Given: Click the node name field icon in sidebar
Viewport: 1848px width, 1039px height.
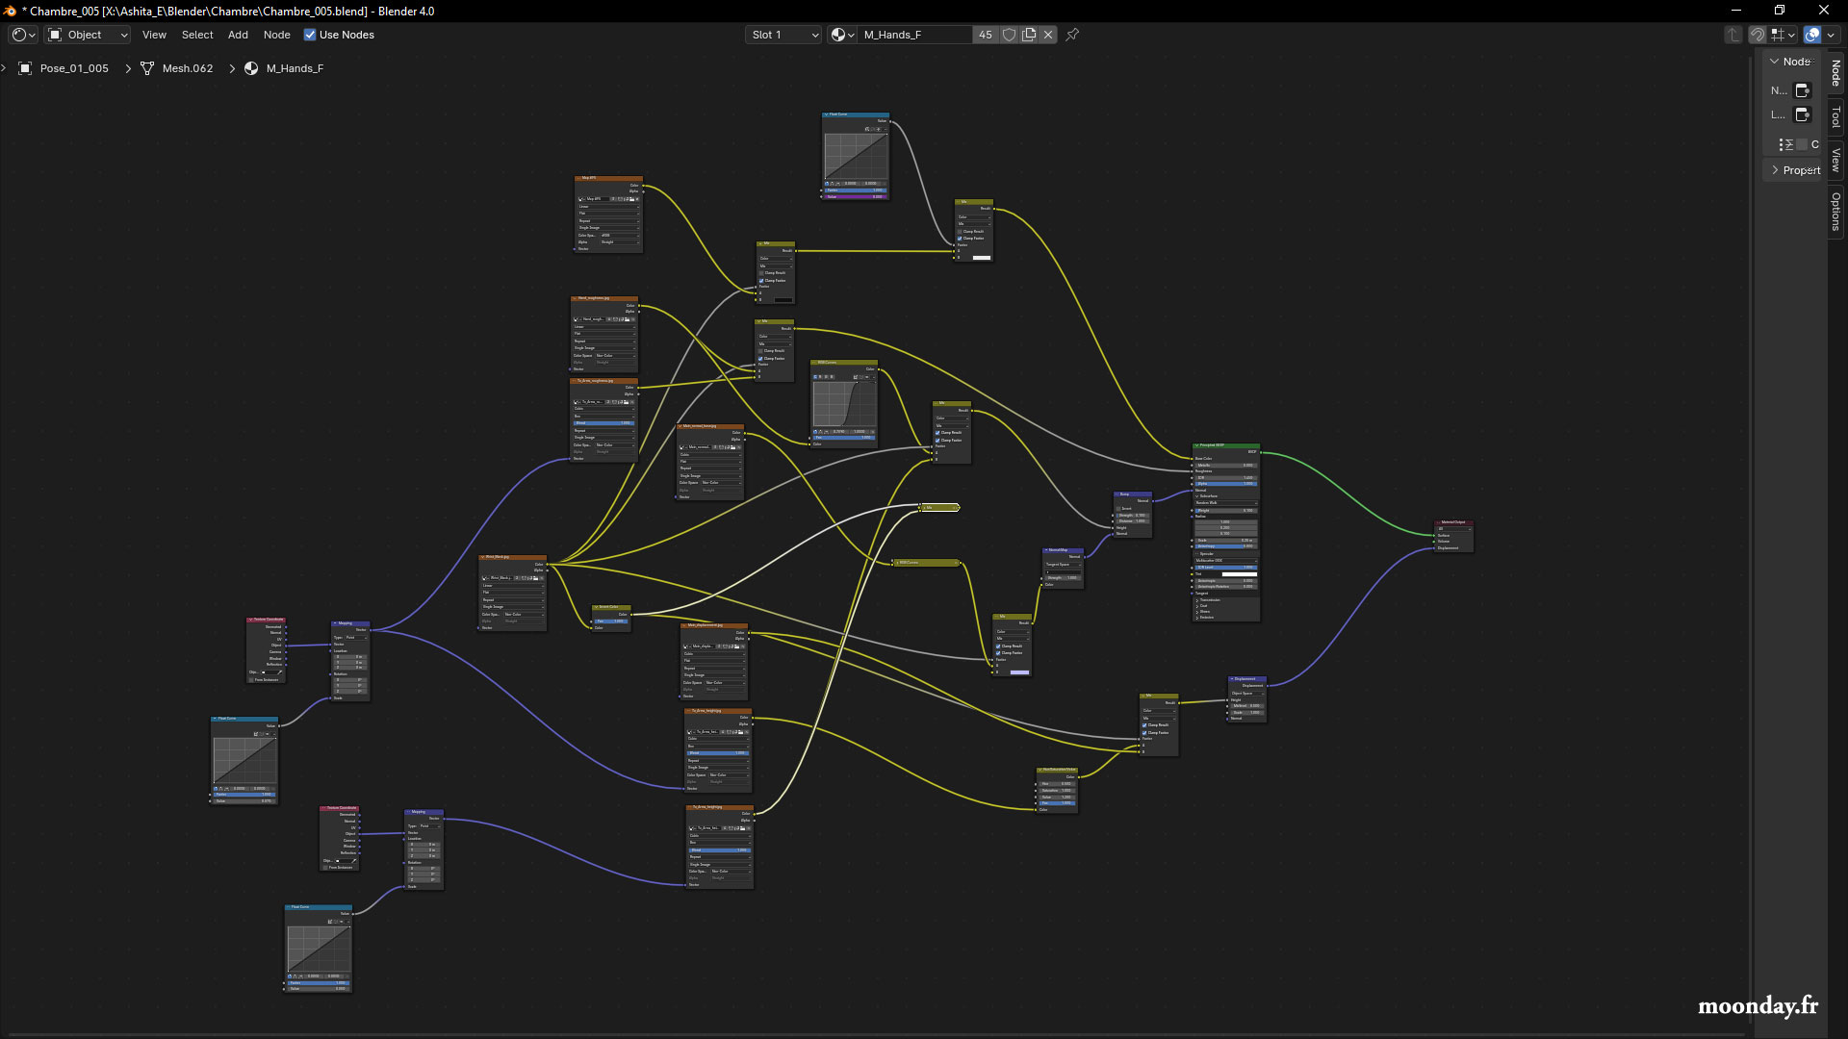Looking at the screenshot, I should pos(1803,90).
